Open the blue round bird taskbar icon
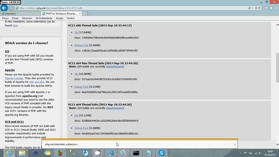Image resolution: width=279 pixels, height=157 pixels. coord(85,153)
